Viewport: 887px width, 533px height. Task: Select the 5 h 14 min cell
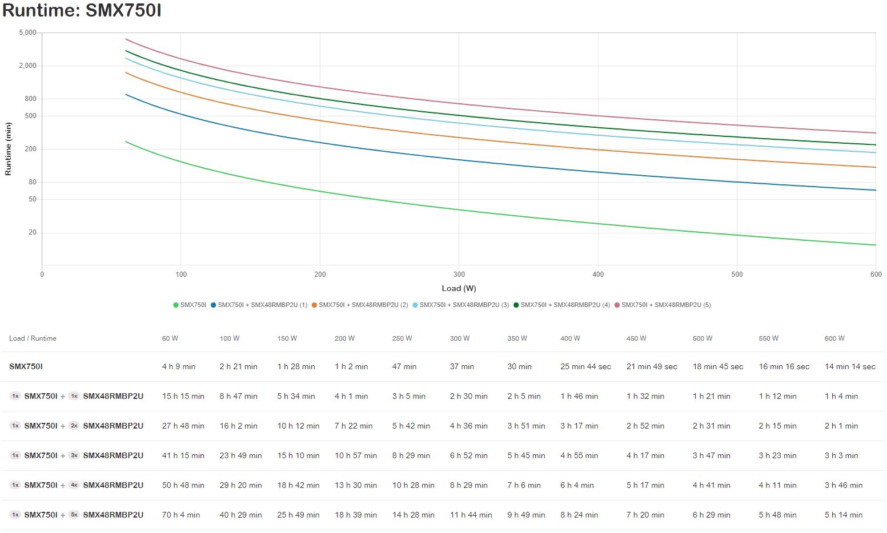pyautogui.click(x=844, y=515)
